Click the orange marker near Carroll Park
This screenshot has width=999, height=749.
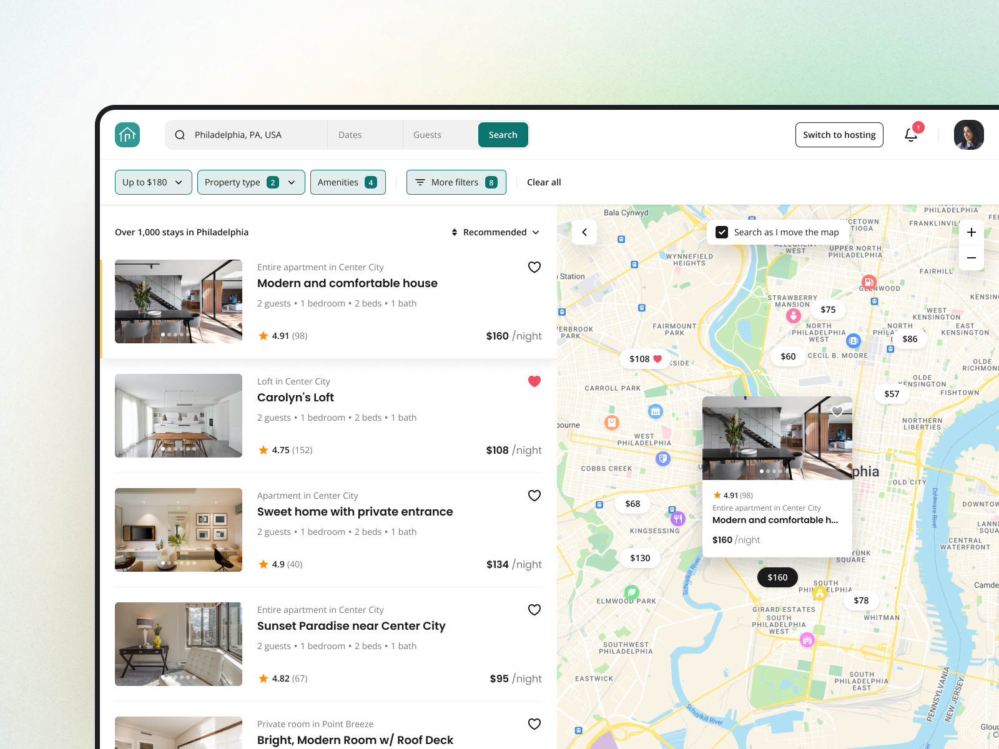click(612, 423)
